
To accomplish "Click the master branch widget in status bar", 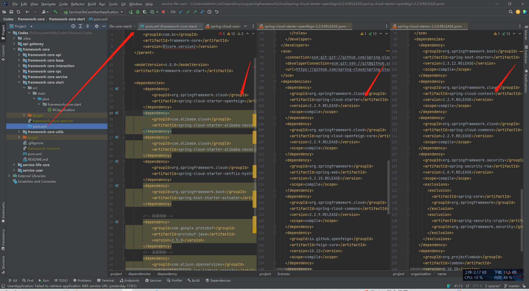I will 512,286.
